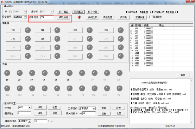
Task: Click the 读取地址 button
Action: (63, 17)
